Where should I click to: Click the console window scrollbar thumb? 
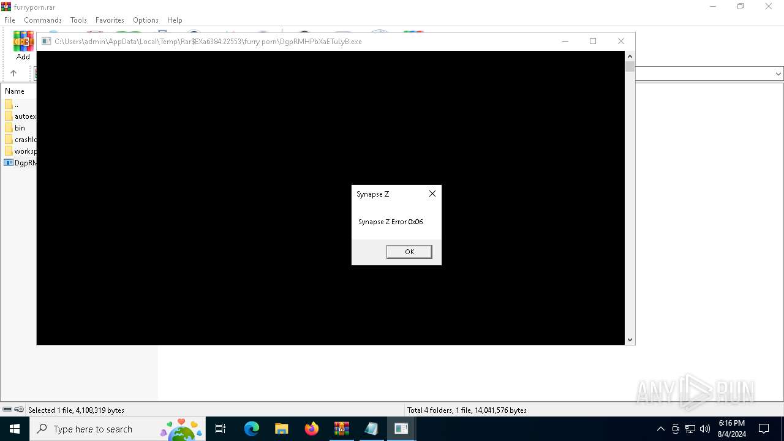click(x=630, y=67)
